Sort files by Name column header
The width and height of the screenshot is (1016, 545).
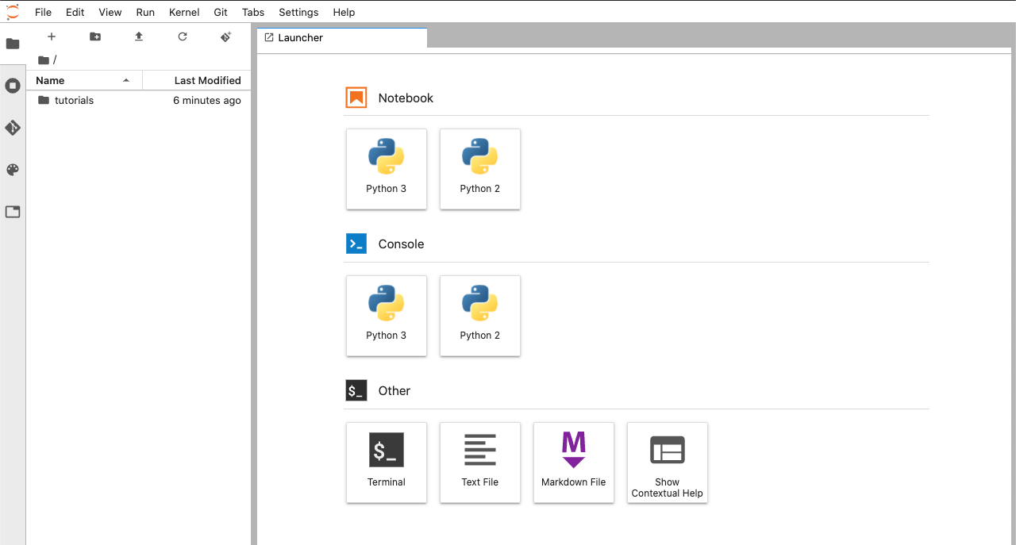pyautogui.click(x=84, y=80)
